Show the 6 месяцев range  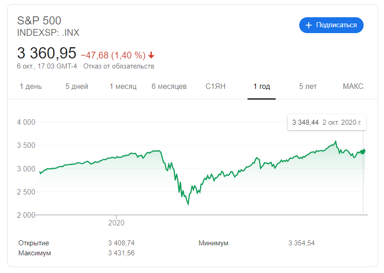[169, 87]
